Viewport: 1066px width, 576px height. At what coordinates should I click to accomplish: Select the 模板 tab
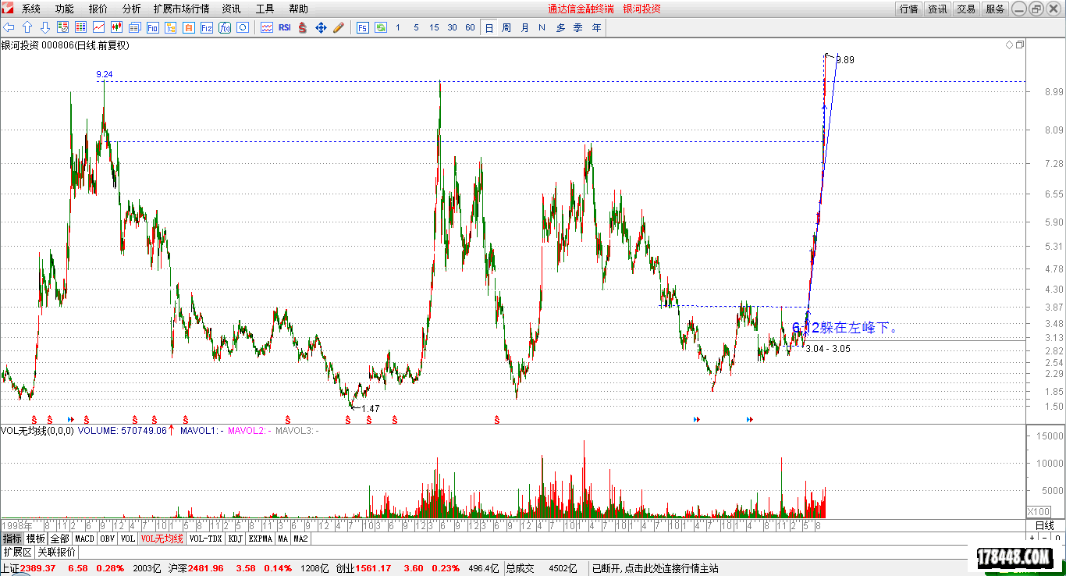[x=36, y=539]
